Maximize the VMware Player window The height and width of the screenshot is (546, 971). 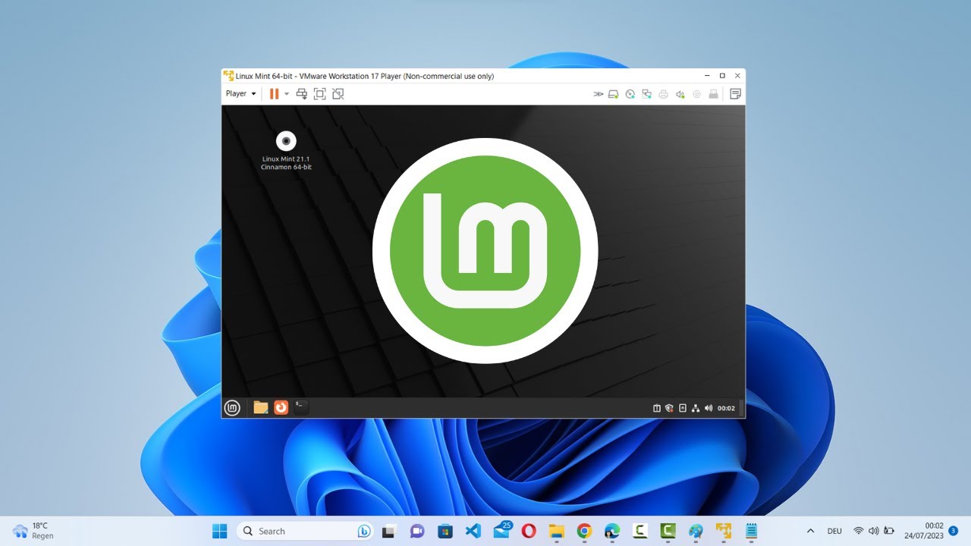[722, 76]
